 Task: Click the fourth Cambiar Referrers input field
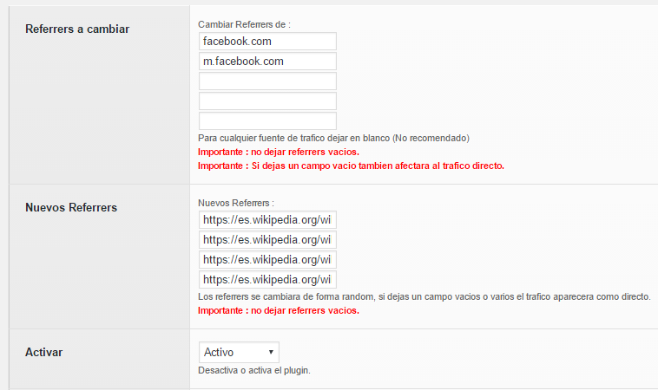(267, 101)
